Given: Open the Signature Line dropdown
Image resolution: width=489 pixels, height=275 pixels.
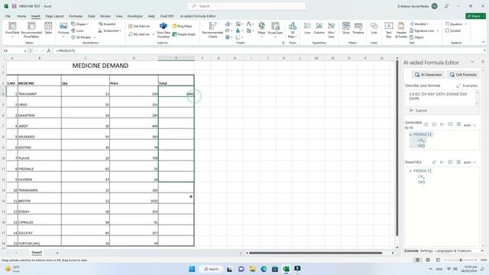Looking at the screenshot, I should pyautogui.click(x=424, y=31).
